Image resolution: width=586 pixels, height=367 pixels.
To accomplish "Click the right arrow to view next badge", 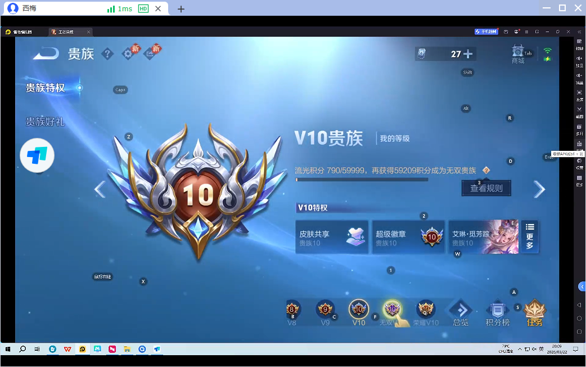I will pyautogui.click(x=539, y=189).
